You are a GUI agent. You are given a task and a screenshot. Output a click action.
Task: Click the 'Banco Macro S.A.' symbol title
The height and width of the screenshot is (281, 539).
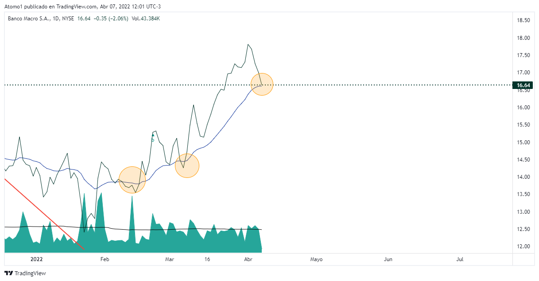[27, 19]
